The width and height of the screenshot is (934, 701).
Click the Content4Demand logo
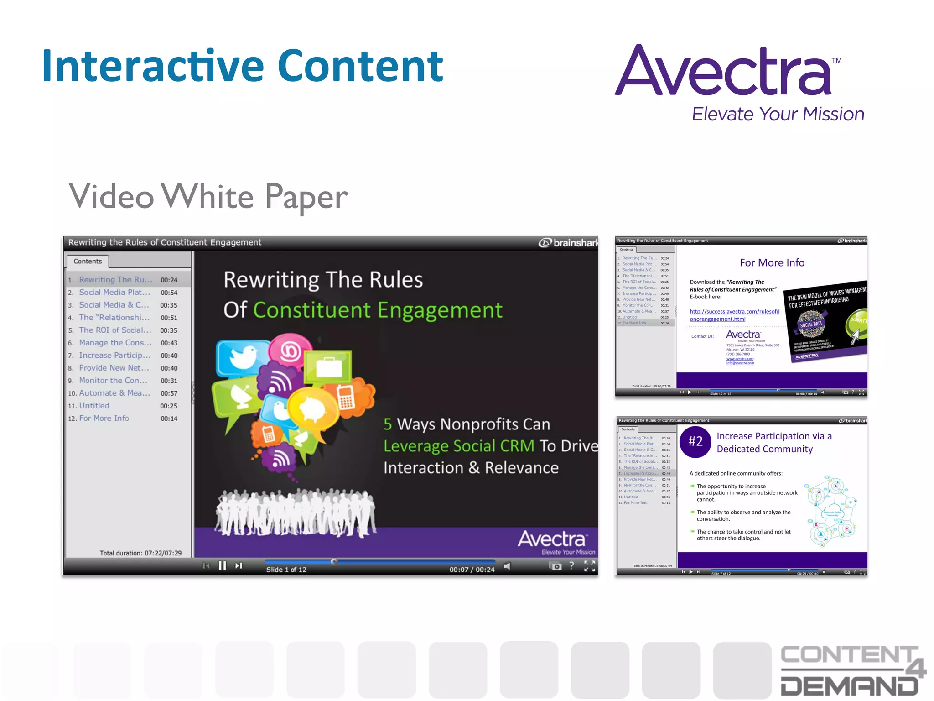[853, 670]
